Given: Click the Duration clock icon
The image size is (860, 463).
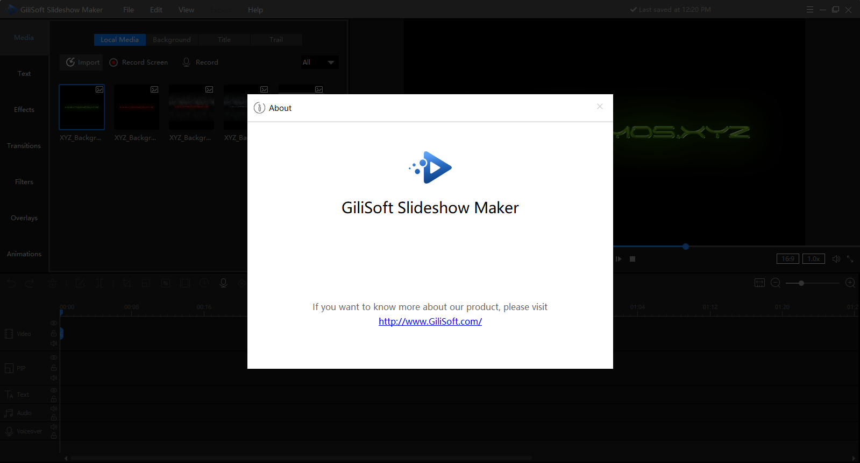Looking at the screenshot, I should click(x=204, y=283).
